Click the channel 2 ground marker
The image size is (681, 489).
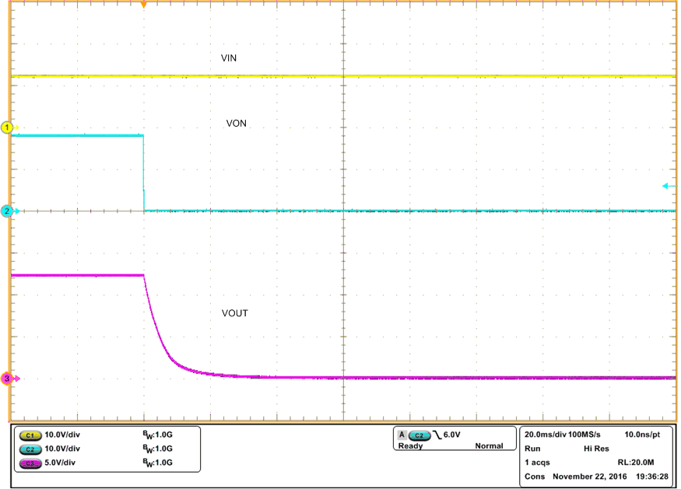coord(6,210)
